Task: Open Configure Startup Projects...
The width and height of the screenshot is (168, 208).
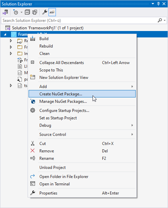Action: tap(82, 111)
